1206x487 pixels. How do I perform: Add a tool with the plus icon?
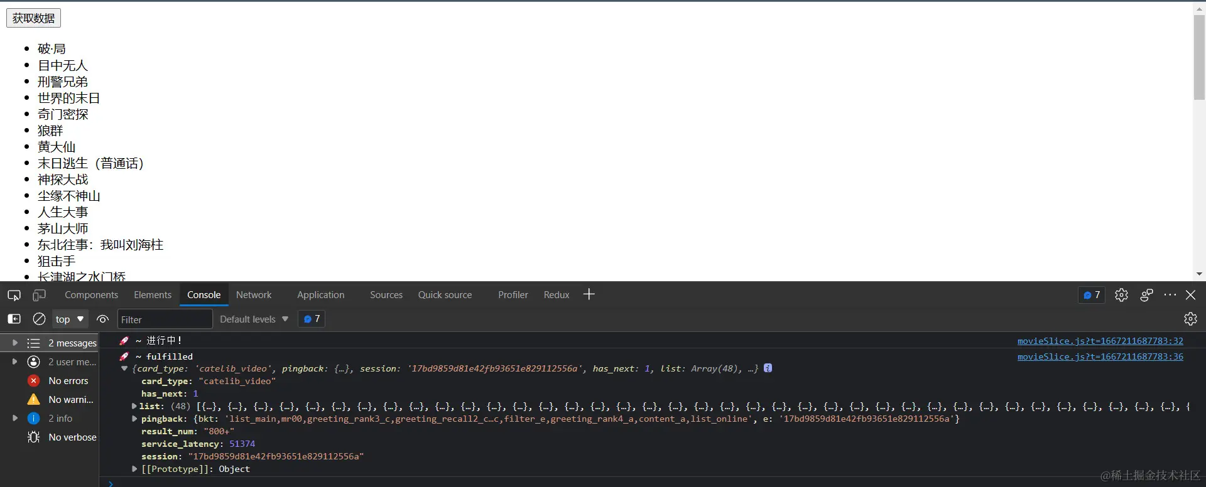point(589,294)
